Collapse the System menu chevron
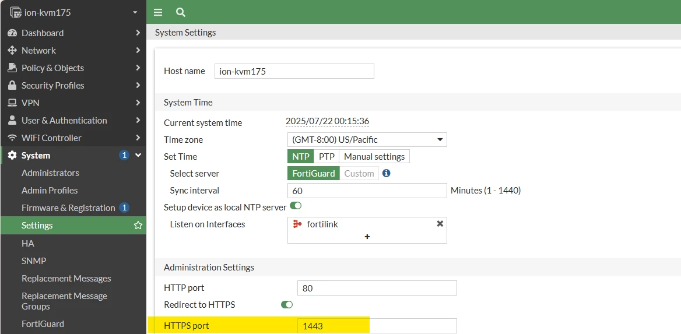The image size is (681, 334). point(138,155)
